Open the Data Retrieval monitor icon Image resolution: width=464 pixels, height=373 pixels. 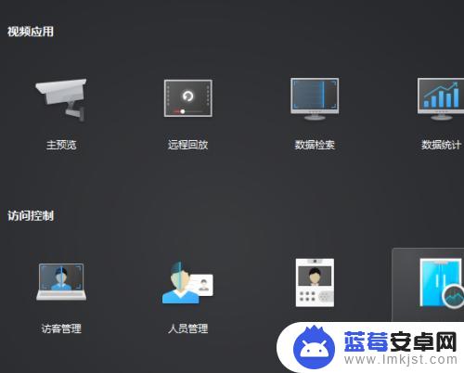click(x=315, y=98)
